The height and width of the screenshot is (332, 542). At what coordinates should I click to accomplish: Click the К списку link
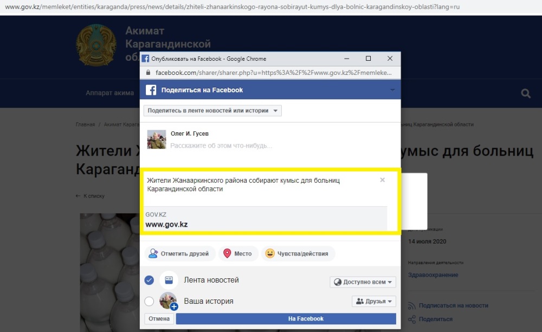[x=94, y=196]
